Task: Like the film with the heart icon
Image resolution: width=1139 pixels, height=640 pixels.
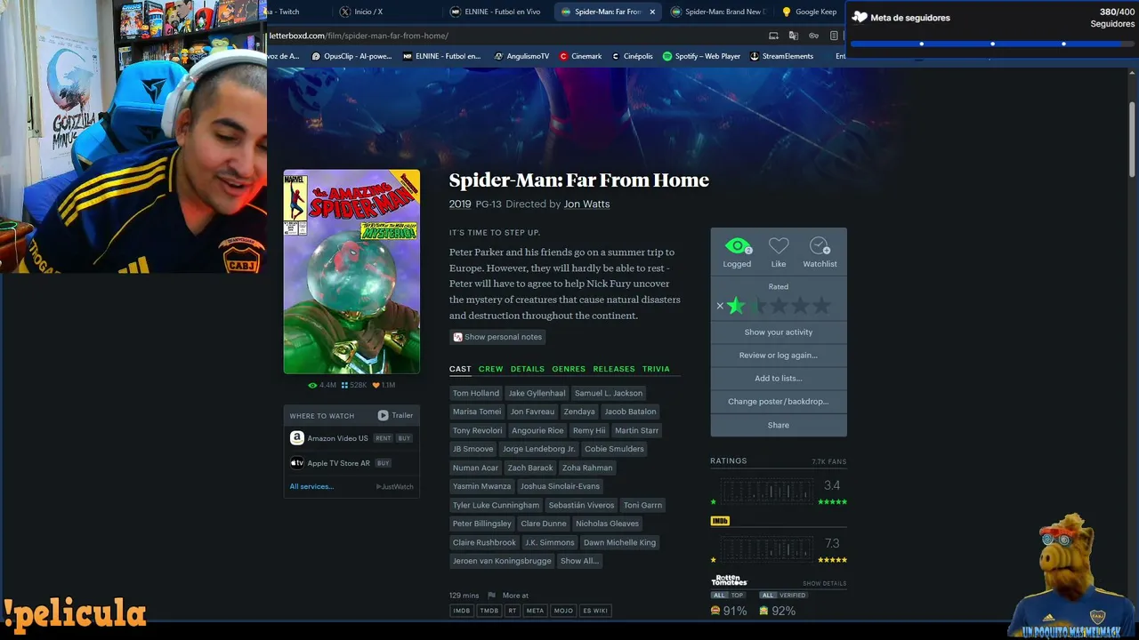Action: (x=779, y=246)
